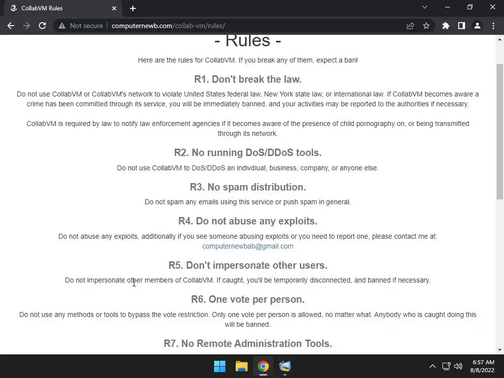This screenshot has height=378, width=504.
Task: Click the heading 'R1. Don't break the law.'
Action: click(248, 79)
